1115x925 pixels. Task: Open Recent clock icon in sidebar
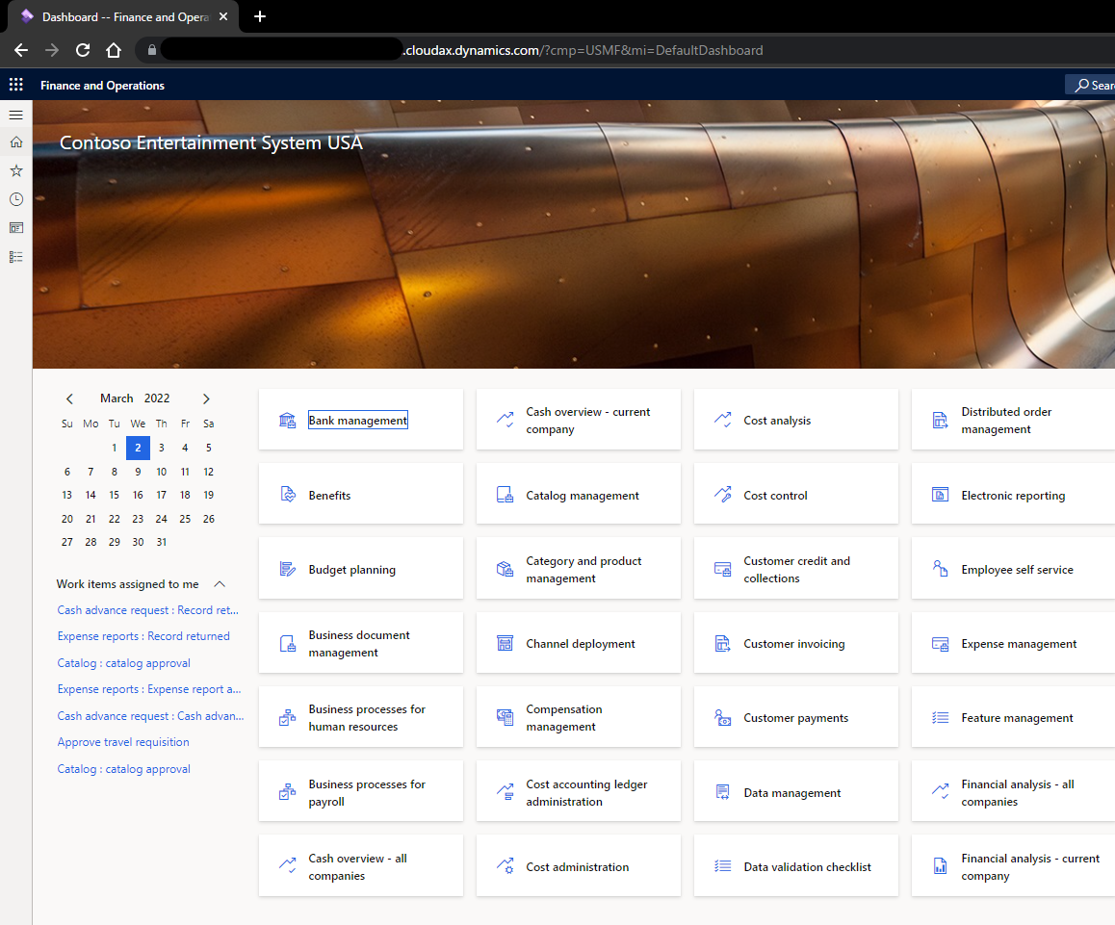coord(15,199)
